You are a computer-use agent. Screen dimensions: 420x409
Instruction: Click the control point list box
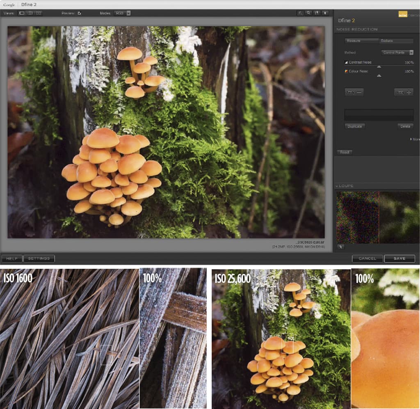[379, 115]
